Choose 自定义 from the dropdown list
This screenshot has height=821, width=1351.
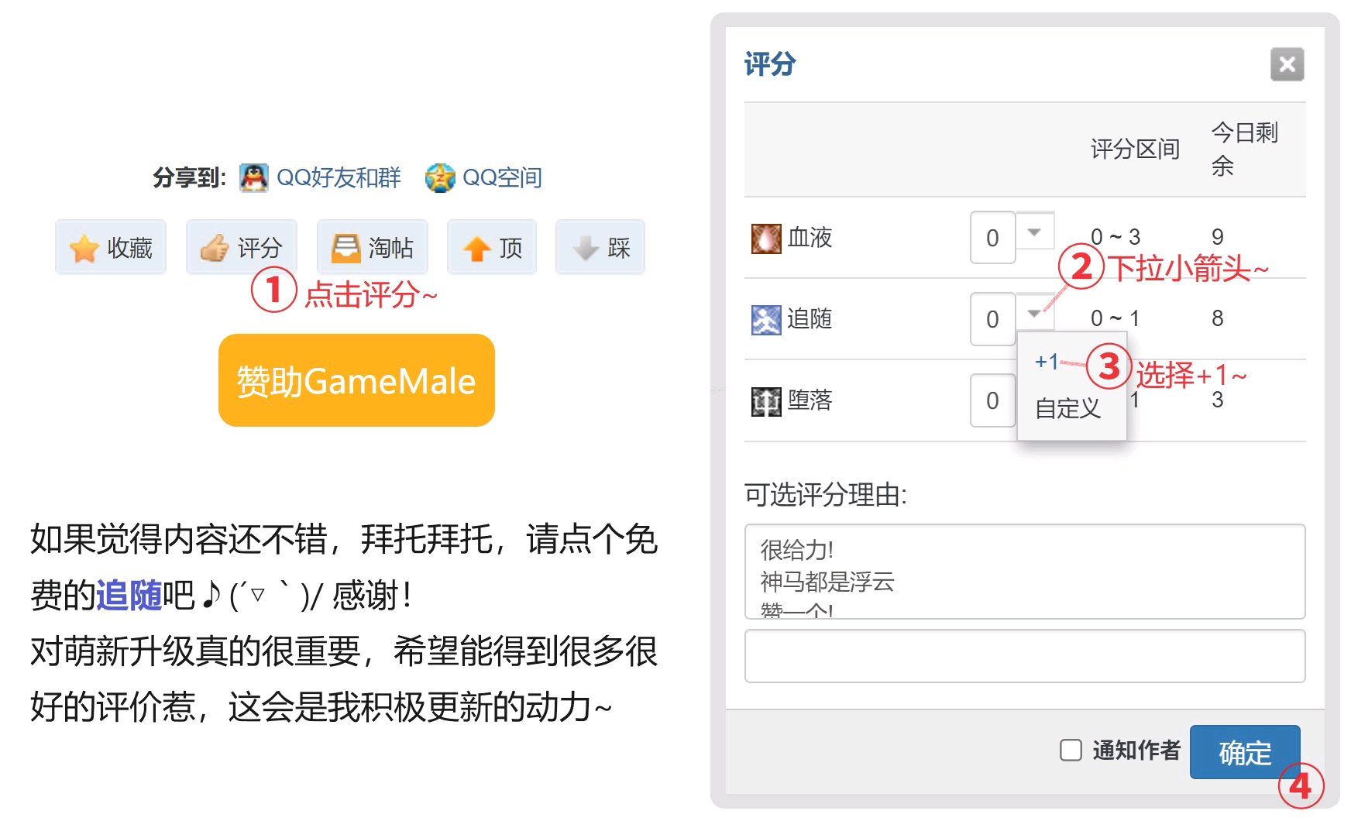tap(1067, 408)
